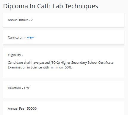The height and width of the screenshot is (115, 128).
Task: Select the 'Annual Fee - 50000/-' text
Action: click(x=23, y=108)
